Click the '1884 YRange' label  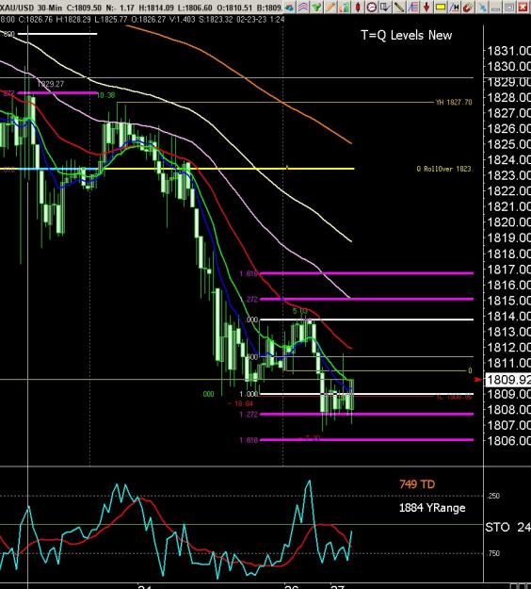point(432,508)
